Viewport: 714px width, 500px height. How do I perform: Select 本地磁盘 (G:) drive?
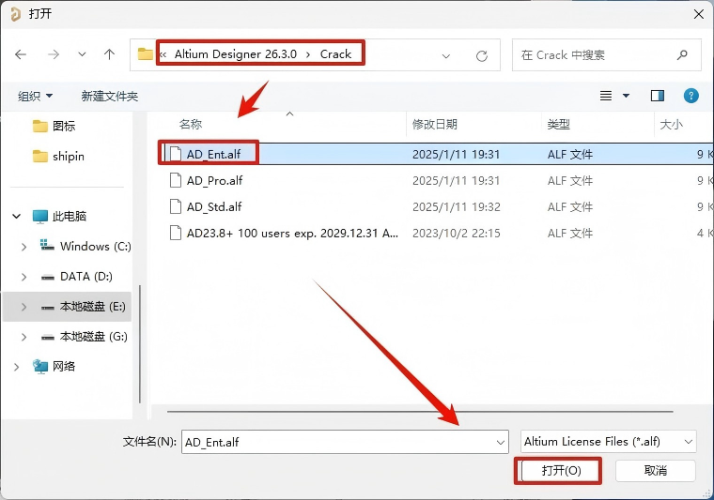pos(84,337)
